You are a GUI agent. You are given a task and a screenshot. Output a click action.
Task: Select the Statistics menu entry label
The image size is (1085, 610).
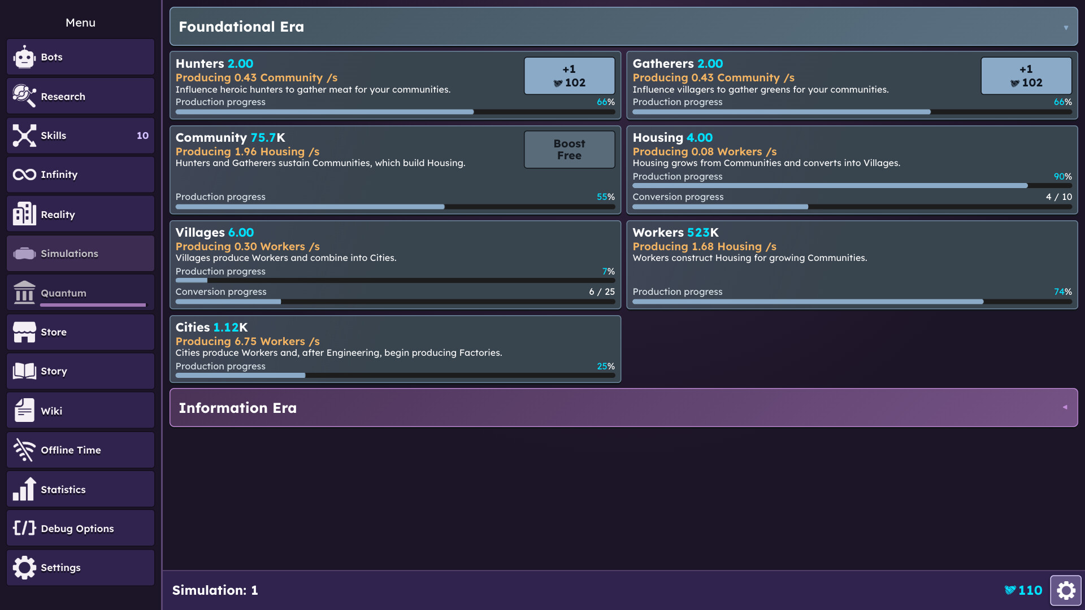coord(63,490)
